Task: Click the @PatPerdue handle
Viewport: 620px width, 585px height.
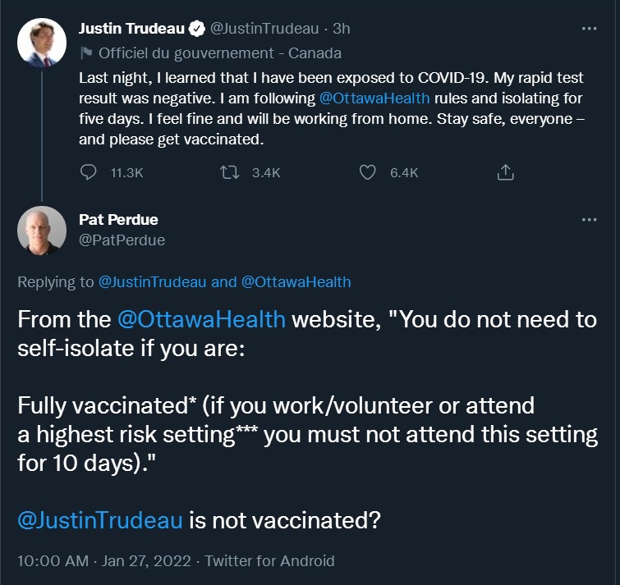Action: coord(122,240)
